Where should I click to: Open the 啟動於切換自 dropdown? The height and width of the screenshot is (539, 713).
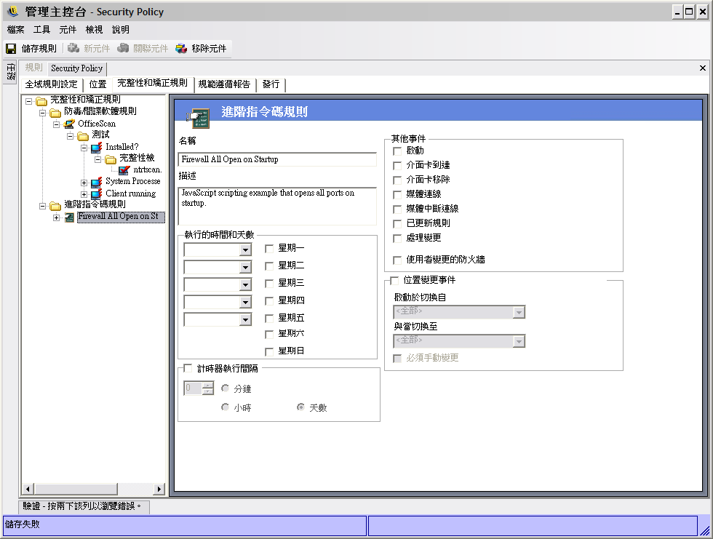pos(518,312)
